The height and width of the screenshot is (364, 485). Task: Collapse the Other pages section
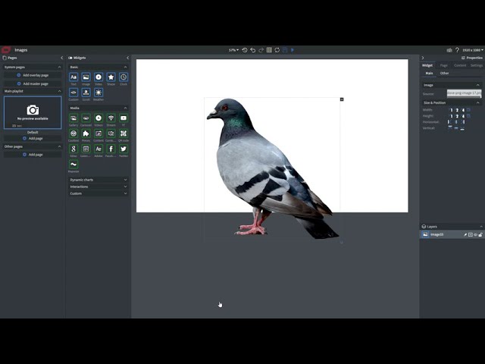[59, 146]
